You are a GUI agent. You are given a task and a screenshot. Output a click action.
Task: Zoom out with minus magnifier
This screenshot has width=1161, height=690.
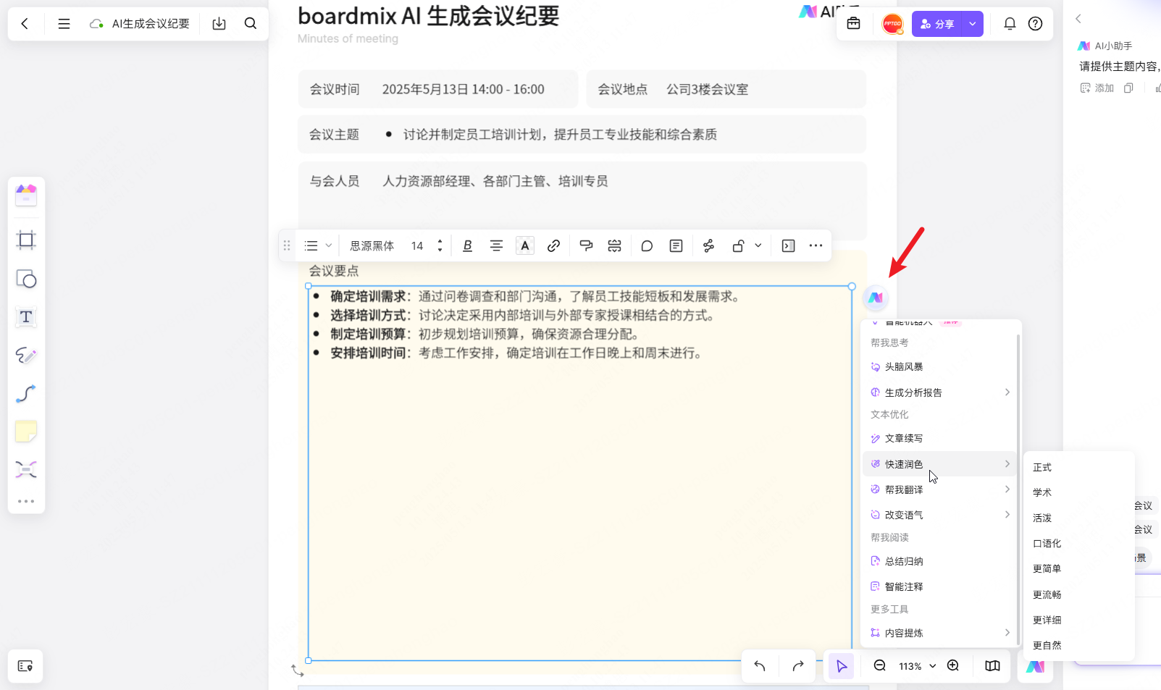point(880,666)
